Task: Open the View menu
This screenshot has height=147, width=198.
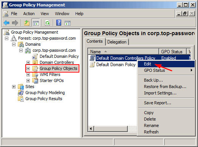Action: (x=45, y=14)
